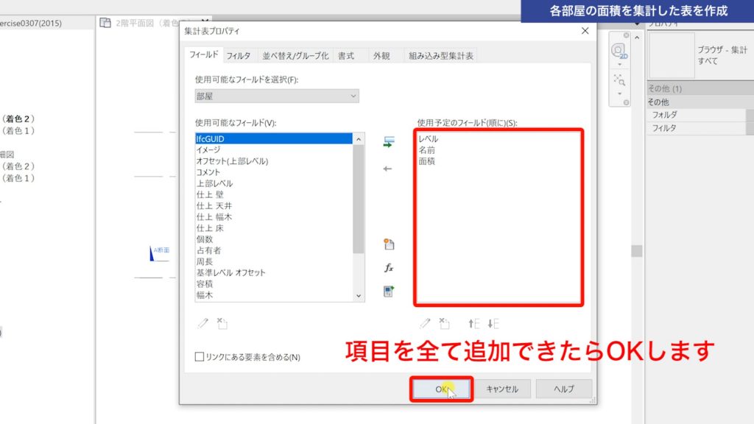Delete a scheduled field with the delete icon
The width and height of the screenshot is (754, 424).
[x=445, y=322]
